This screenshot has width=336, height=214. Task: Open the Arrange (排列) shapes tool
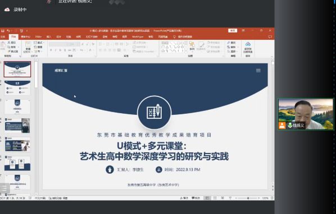[x=192, y=46]
